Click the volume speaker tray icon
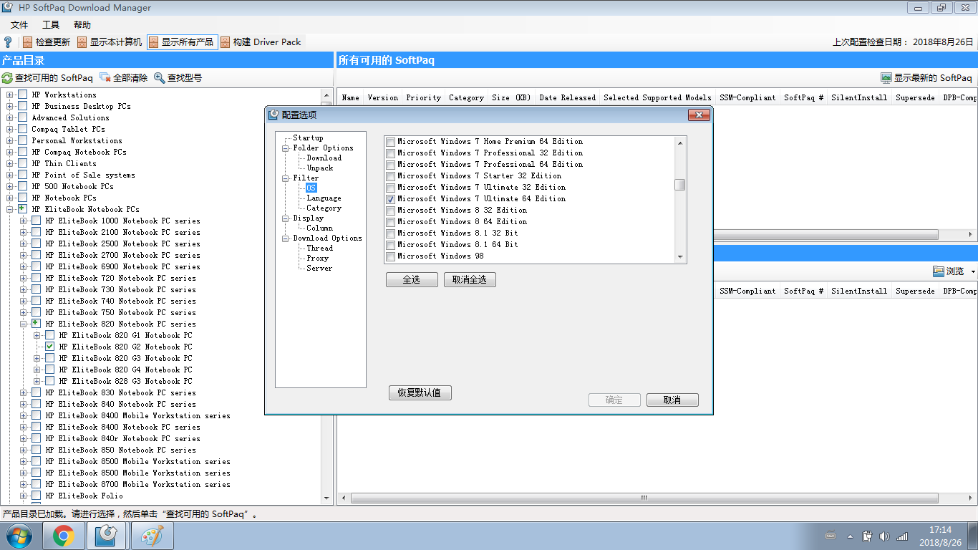This screenshot has height=550, width=978. click(884, 536)
